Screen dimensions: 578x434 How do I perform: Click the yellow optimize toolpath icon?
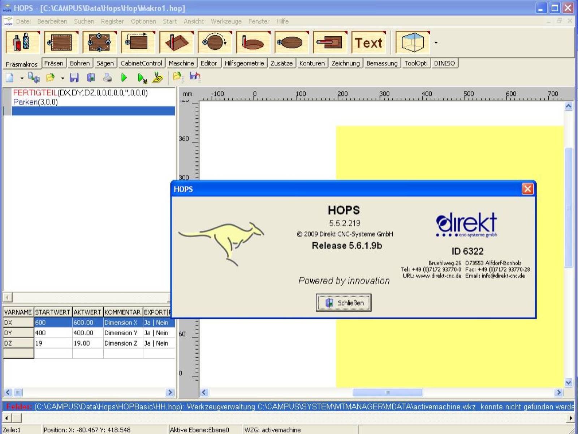(x=158, y=77)
